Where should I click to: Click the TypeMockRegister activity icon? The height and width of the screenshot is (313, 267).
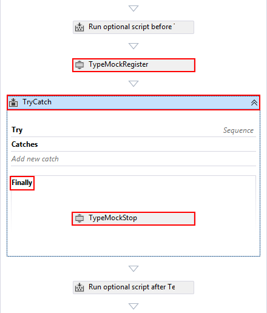pyautogui.click(x=79, y=65)
